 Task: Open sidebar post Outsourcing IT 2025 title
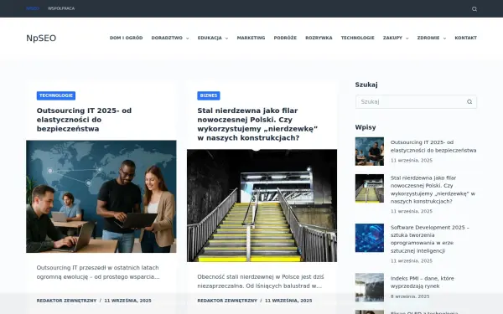pyautogui.click(x=433, y=147)
